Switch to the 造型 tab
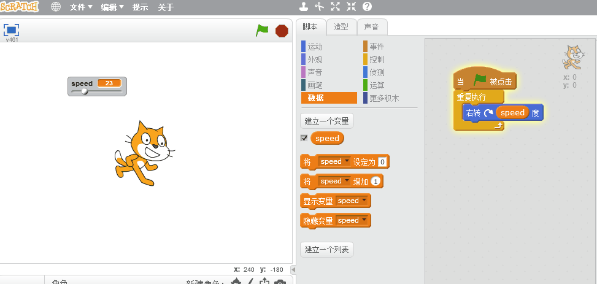This screenshot has height=284, width=597. click(x=341, y=27)
